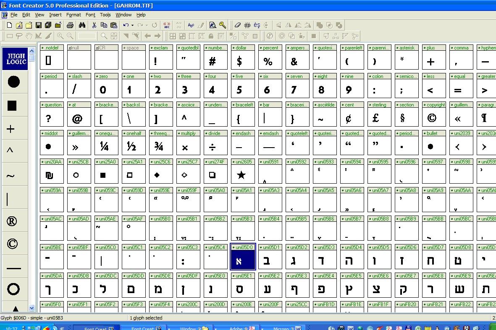Click the eraser toolbar icon
The image size is (496, 330).
(x=238, y=25)
